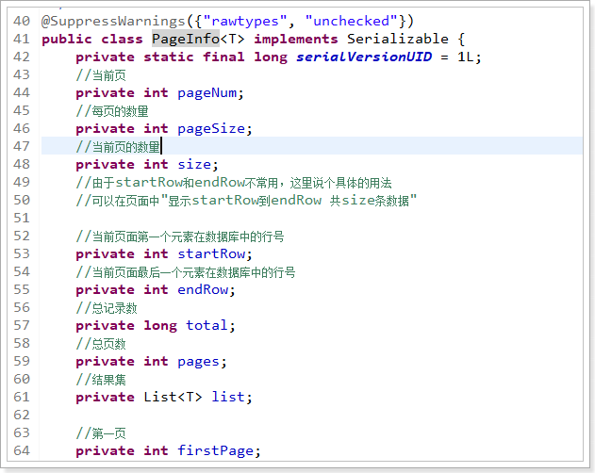Click the long keyword on line 57

(x=160, y=326)
